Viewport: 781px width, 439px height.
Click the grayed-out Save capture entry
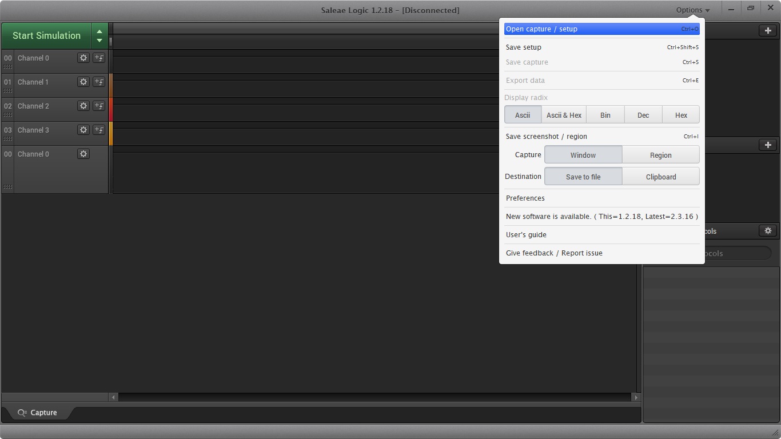coord(602,62)
